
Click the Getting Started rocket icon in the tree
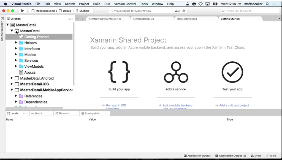click(x=21, y=37)
